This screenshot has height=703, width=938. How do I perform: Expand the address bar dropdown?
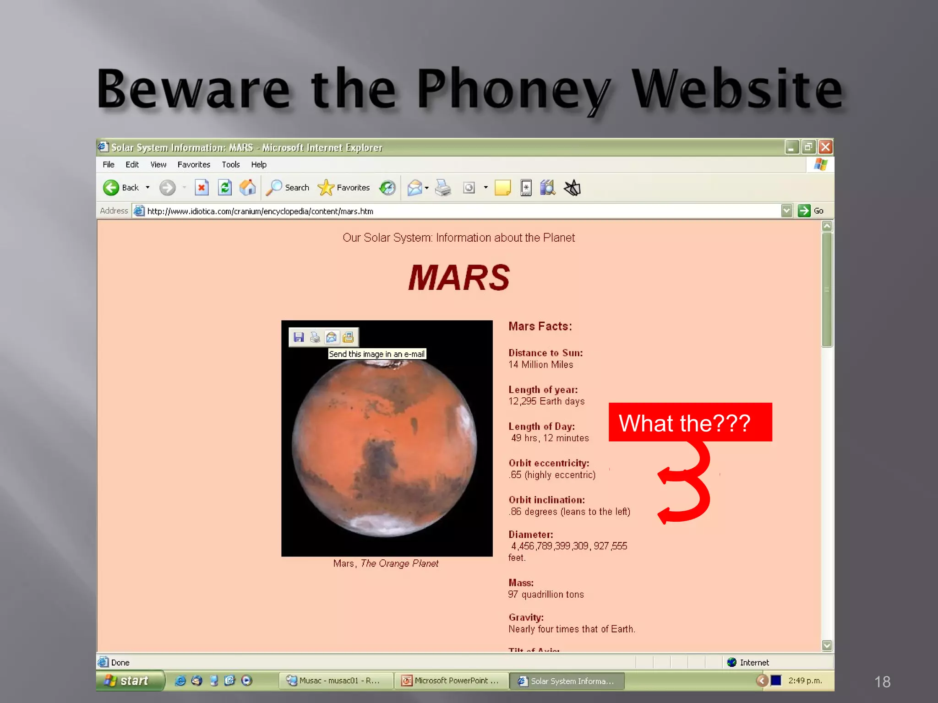pyautogui.click(x=786, y=211)
